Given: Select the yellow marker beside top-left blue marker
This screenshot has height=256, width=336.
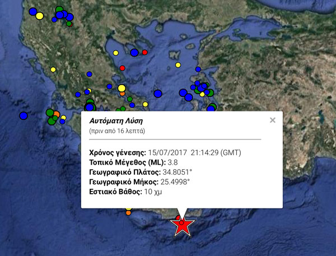Looking at the screenshot, I should (x=39, y=16).
